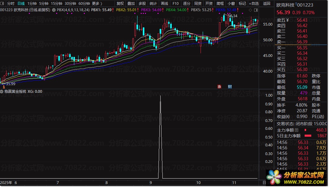Toggle the side panel icon beside diamond

(256, 10)
